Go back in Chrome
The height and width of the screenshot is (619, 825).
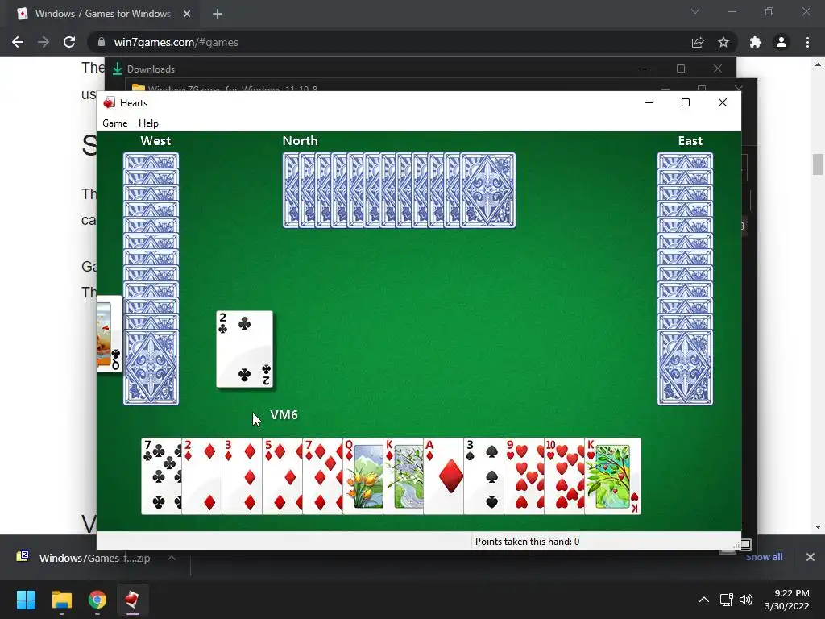(18, 42)
